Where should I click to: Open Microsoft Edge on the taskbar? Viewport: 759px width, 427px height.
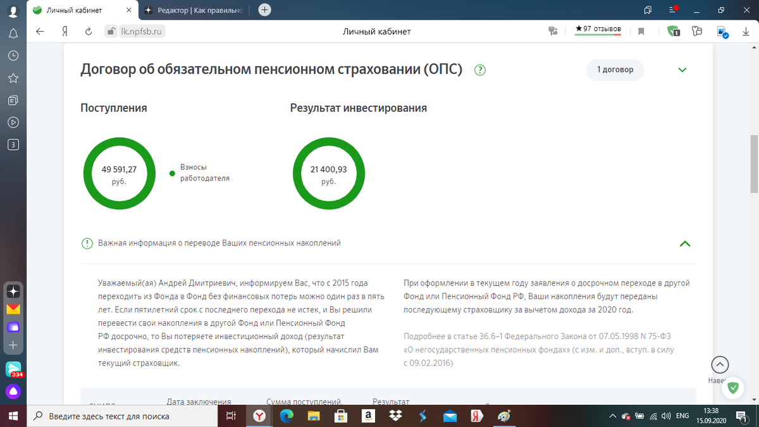pos(287,416)
